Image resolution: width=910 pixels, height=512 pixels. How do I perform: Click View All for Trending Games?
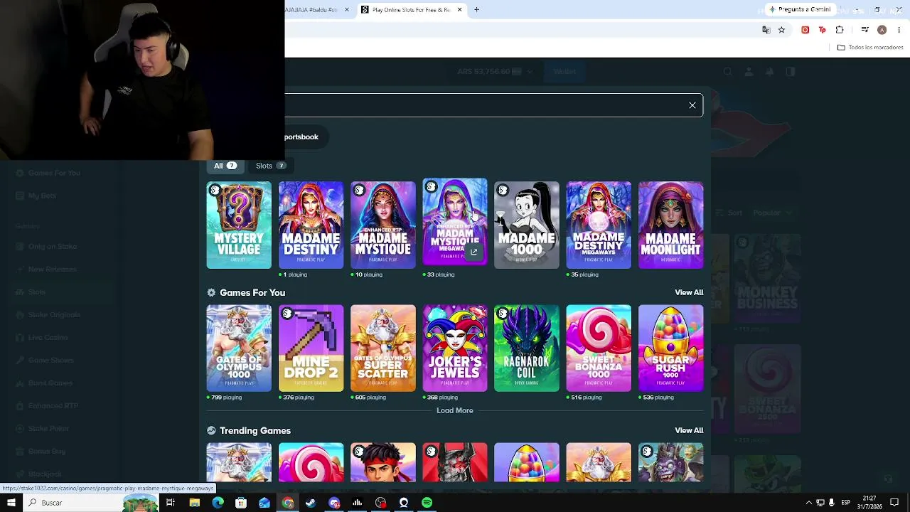(x=689, y=430)
